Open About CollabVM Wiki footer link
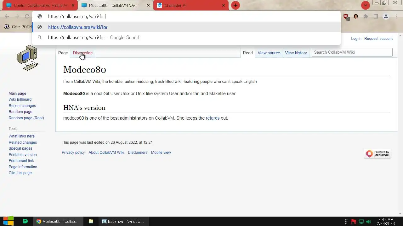 pos(106,153)
